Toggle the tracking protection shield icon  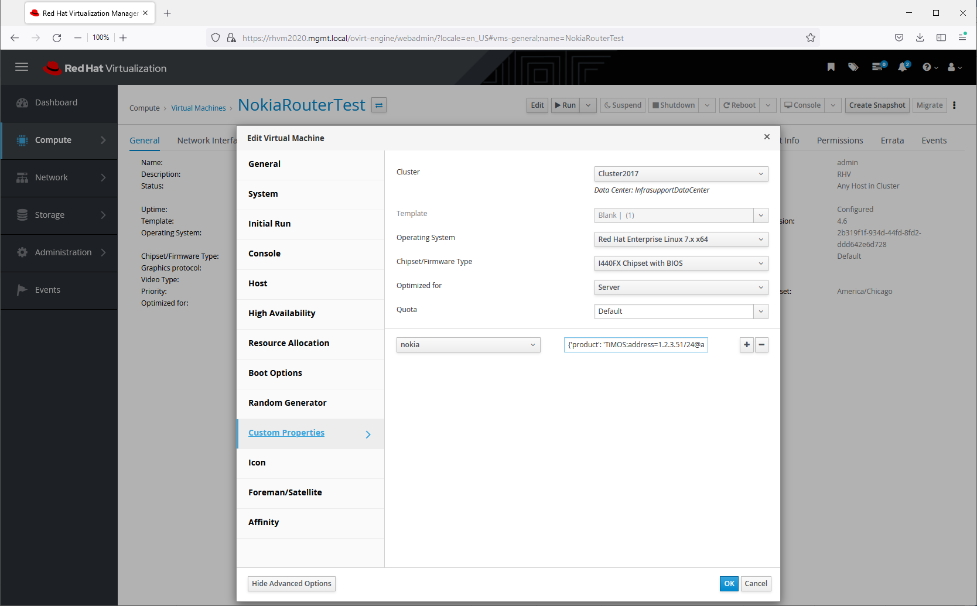coord(216,37)
